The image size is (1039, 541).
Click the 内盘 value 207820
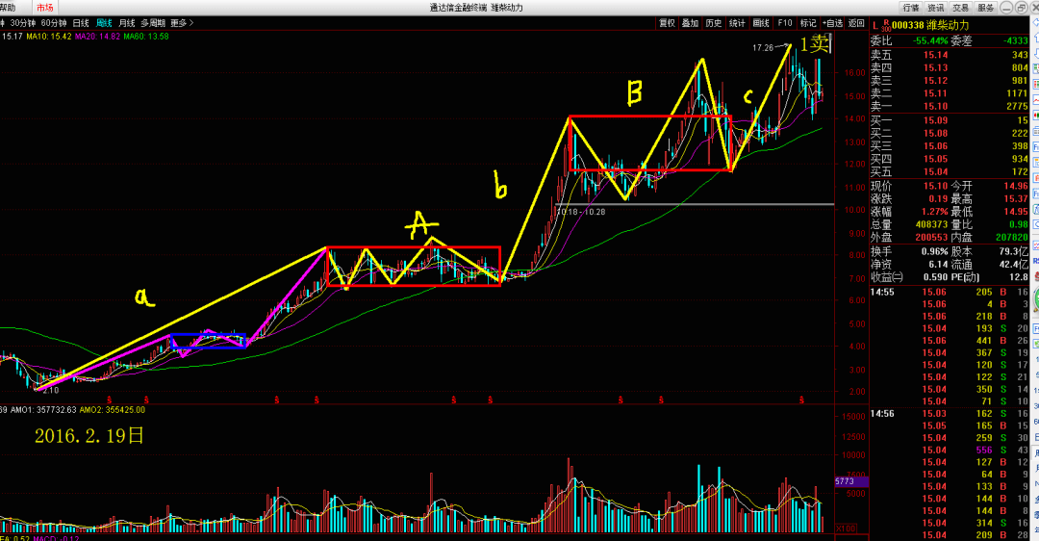(1011, 238)
